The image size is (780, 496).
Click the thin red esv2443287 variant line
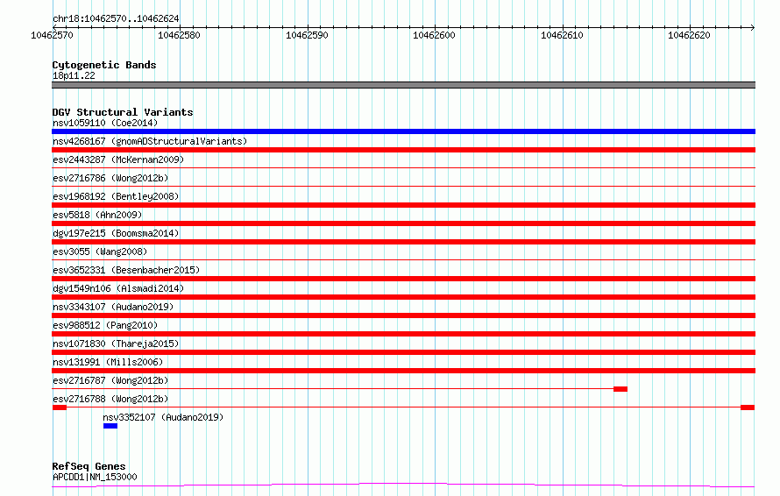click(x=403, y=168)
